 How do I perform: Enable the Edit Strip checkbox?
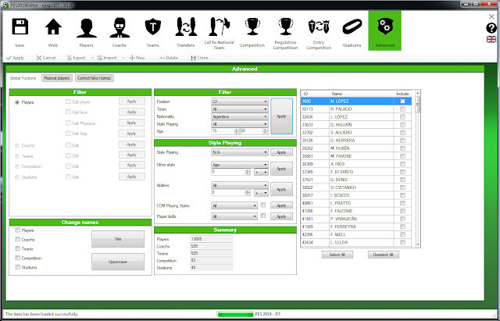click(68, 134)
